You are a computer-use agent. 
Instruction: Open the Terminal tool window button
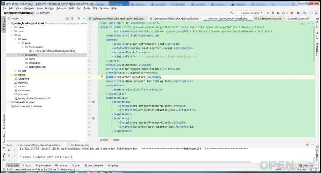61,165
